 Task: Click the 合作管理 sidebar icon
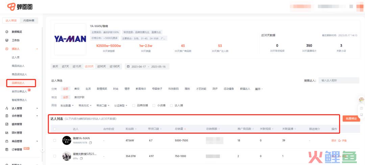pos(7,116)
